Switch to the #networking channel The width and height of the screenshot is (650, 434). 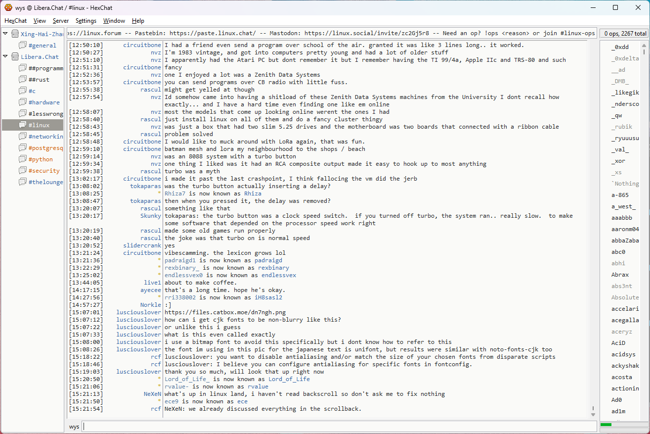[45, 137]
